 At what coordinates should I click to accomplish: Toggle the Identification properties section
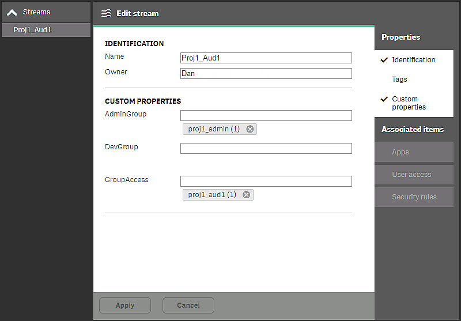tap(413, 60)
